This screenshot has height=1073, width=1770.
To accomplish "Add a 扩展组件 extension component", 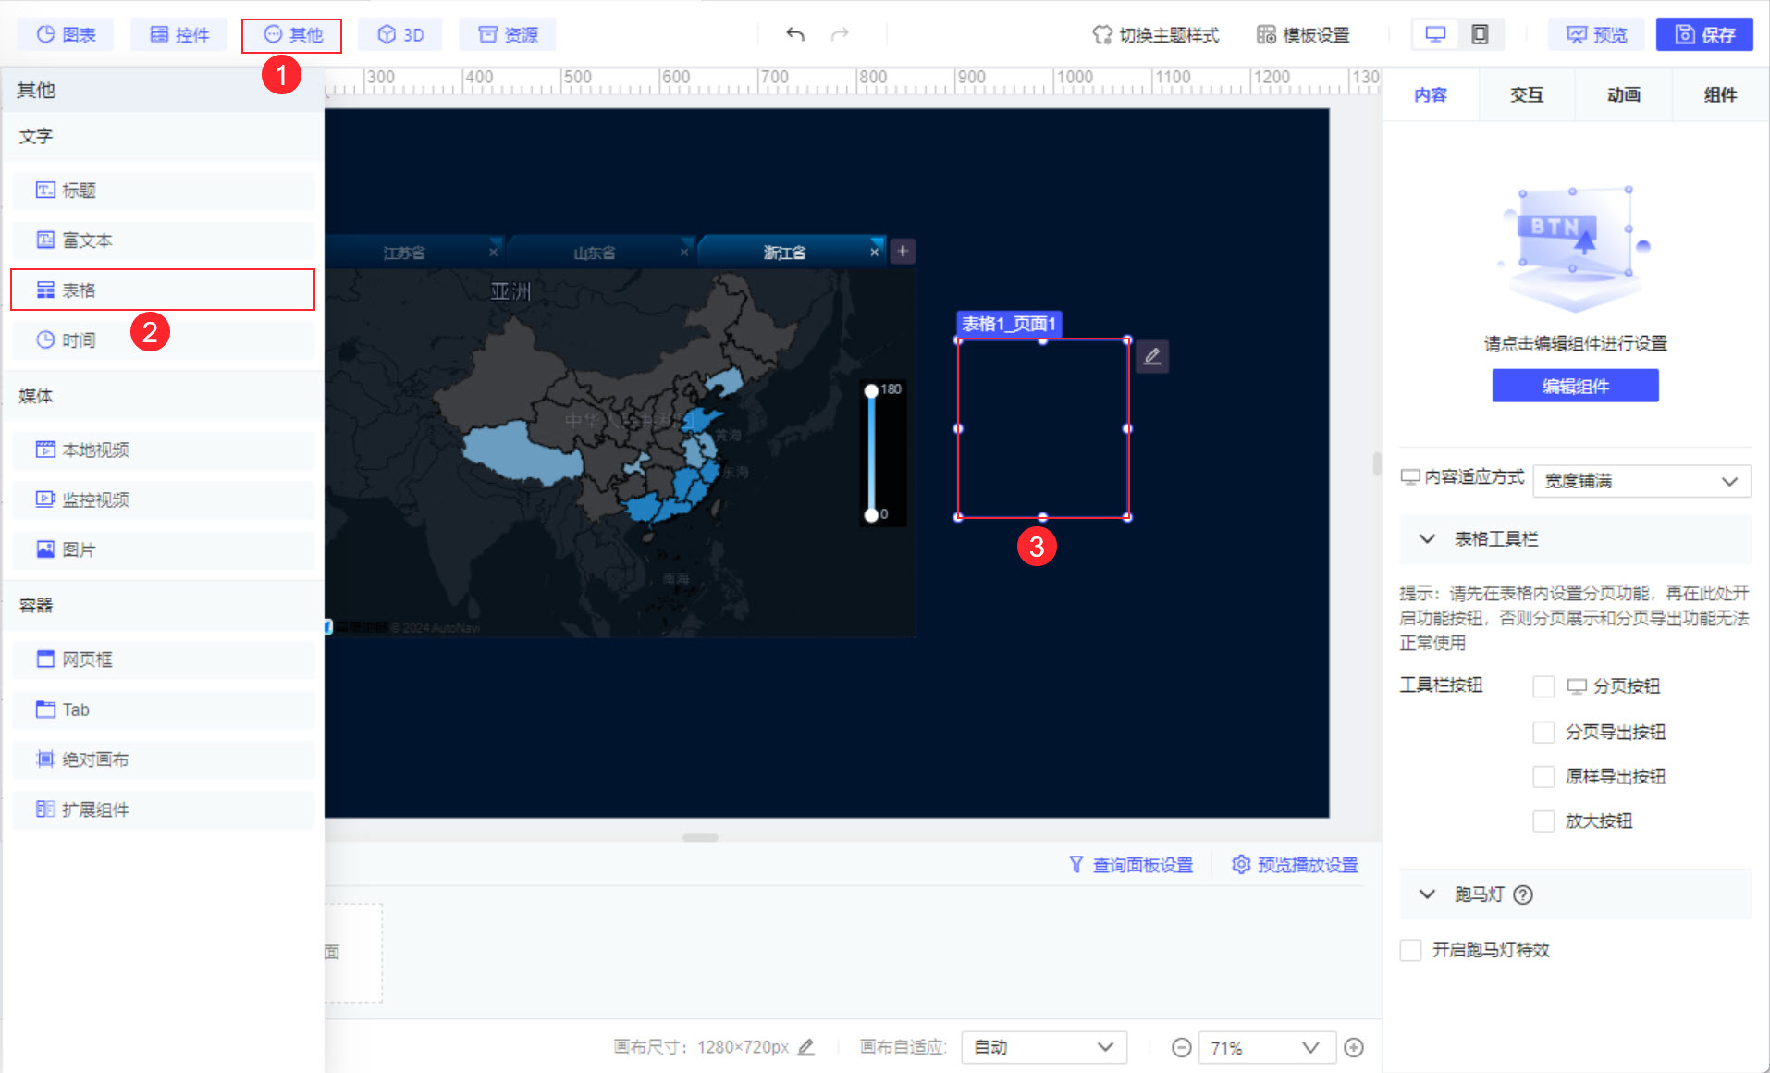I will (163, 809).
